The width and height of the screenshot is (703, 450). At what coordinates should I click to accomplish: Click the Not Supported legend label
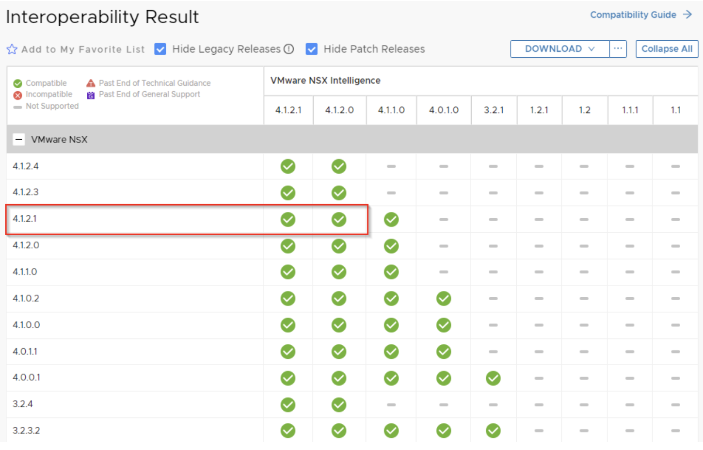point(52,106)
